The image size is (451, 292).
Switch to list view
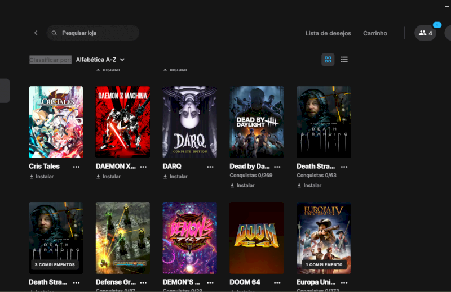344,60
